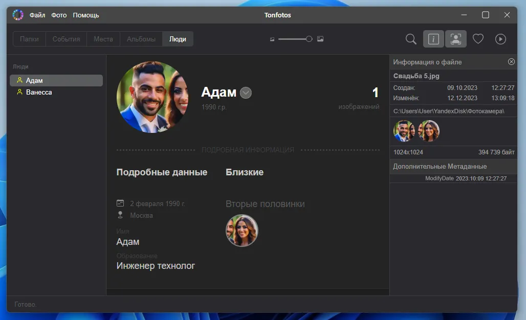
Task: Select Адам in the people sidebar
Action: [36, 80]
